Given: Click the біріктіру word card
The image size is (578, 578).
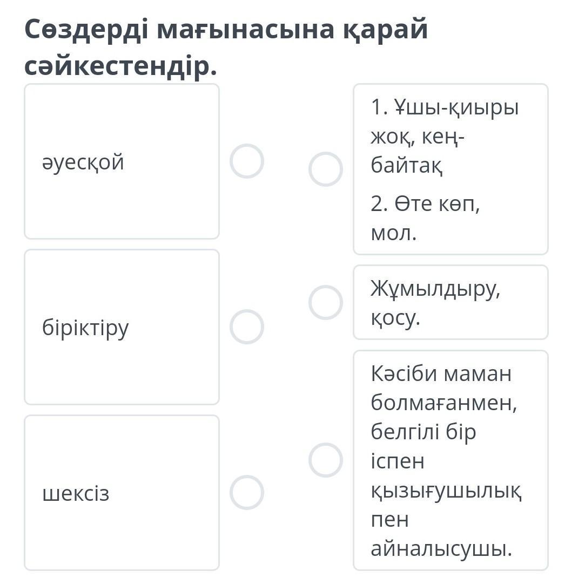Looking at the screenshot, I should point(122,327).
